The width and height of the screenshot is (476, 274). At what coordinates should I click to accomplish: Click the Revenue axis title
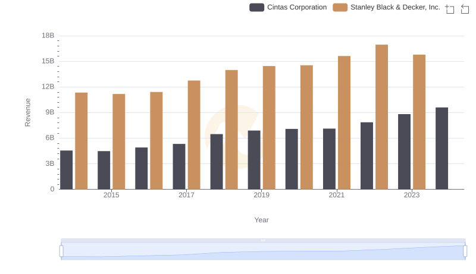pos(27,112)
